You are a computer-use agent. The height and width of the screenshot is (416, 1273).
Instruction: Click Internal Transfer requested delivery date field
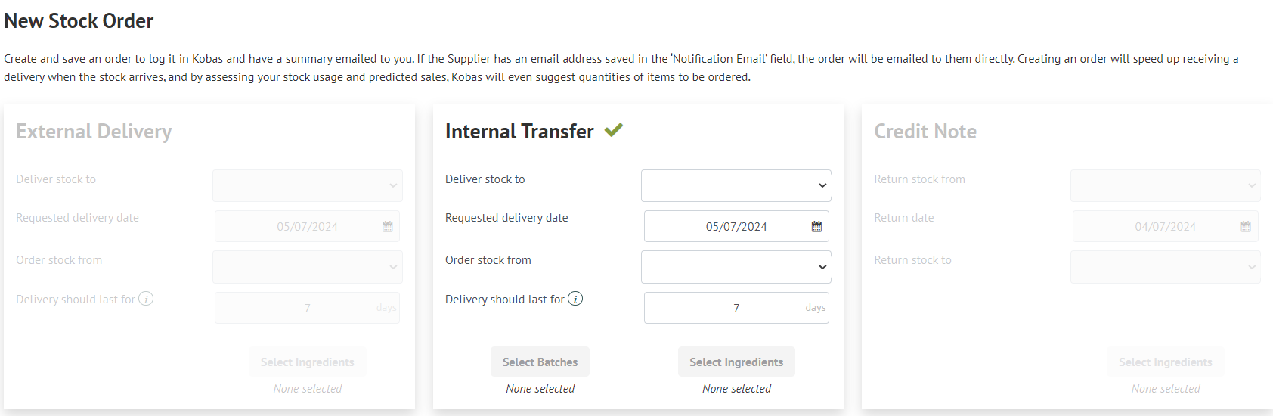pyautogui.click(x=736, y=226)
